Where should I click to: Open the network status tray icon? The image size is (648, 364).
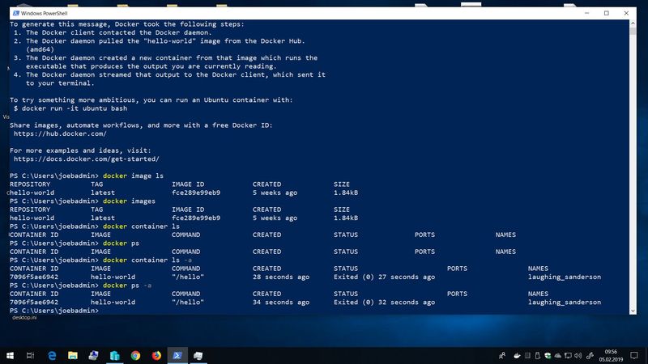[x=569, y=355]
